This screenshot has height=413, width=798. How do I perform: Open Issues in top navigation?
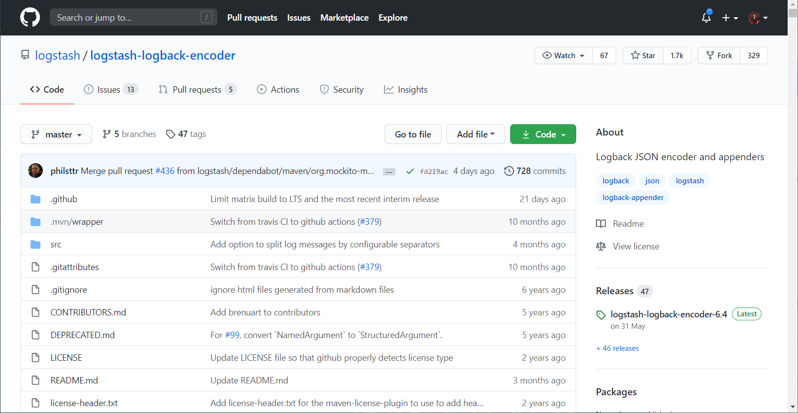(x=299, y=18)
